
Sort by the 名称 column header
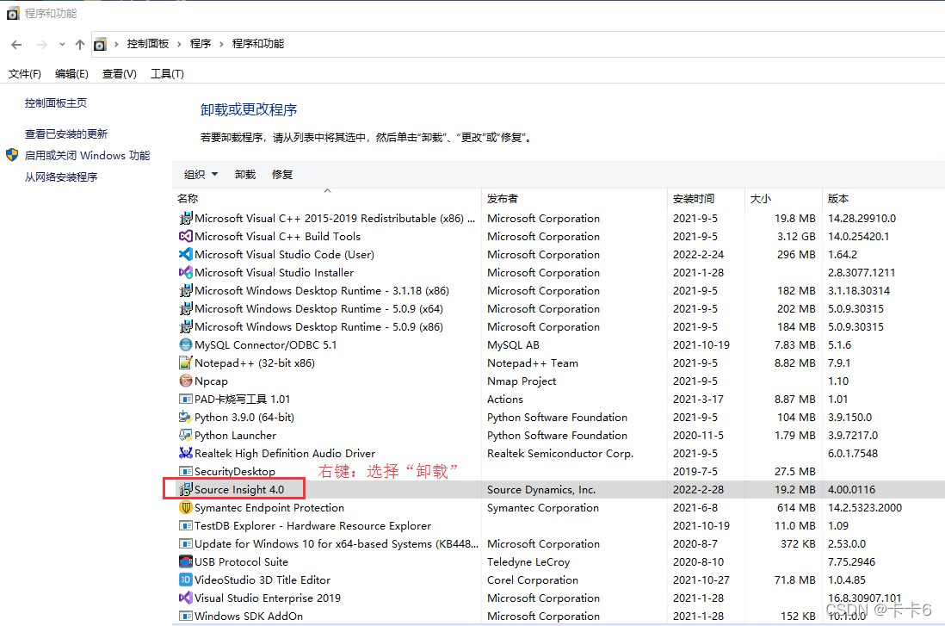pos(327,198)
